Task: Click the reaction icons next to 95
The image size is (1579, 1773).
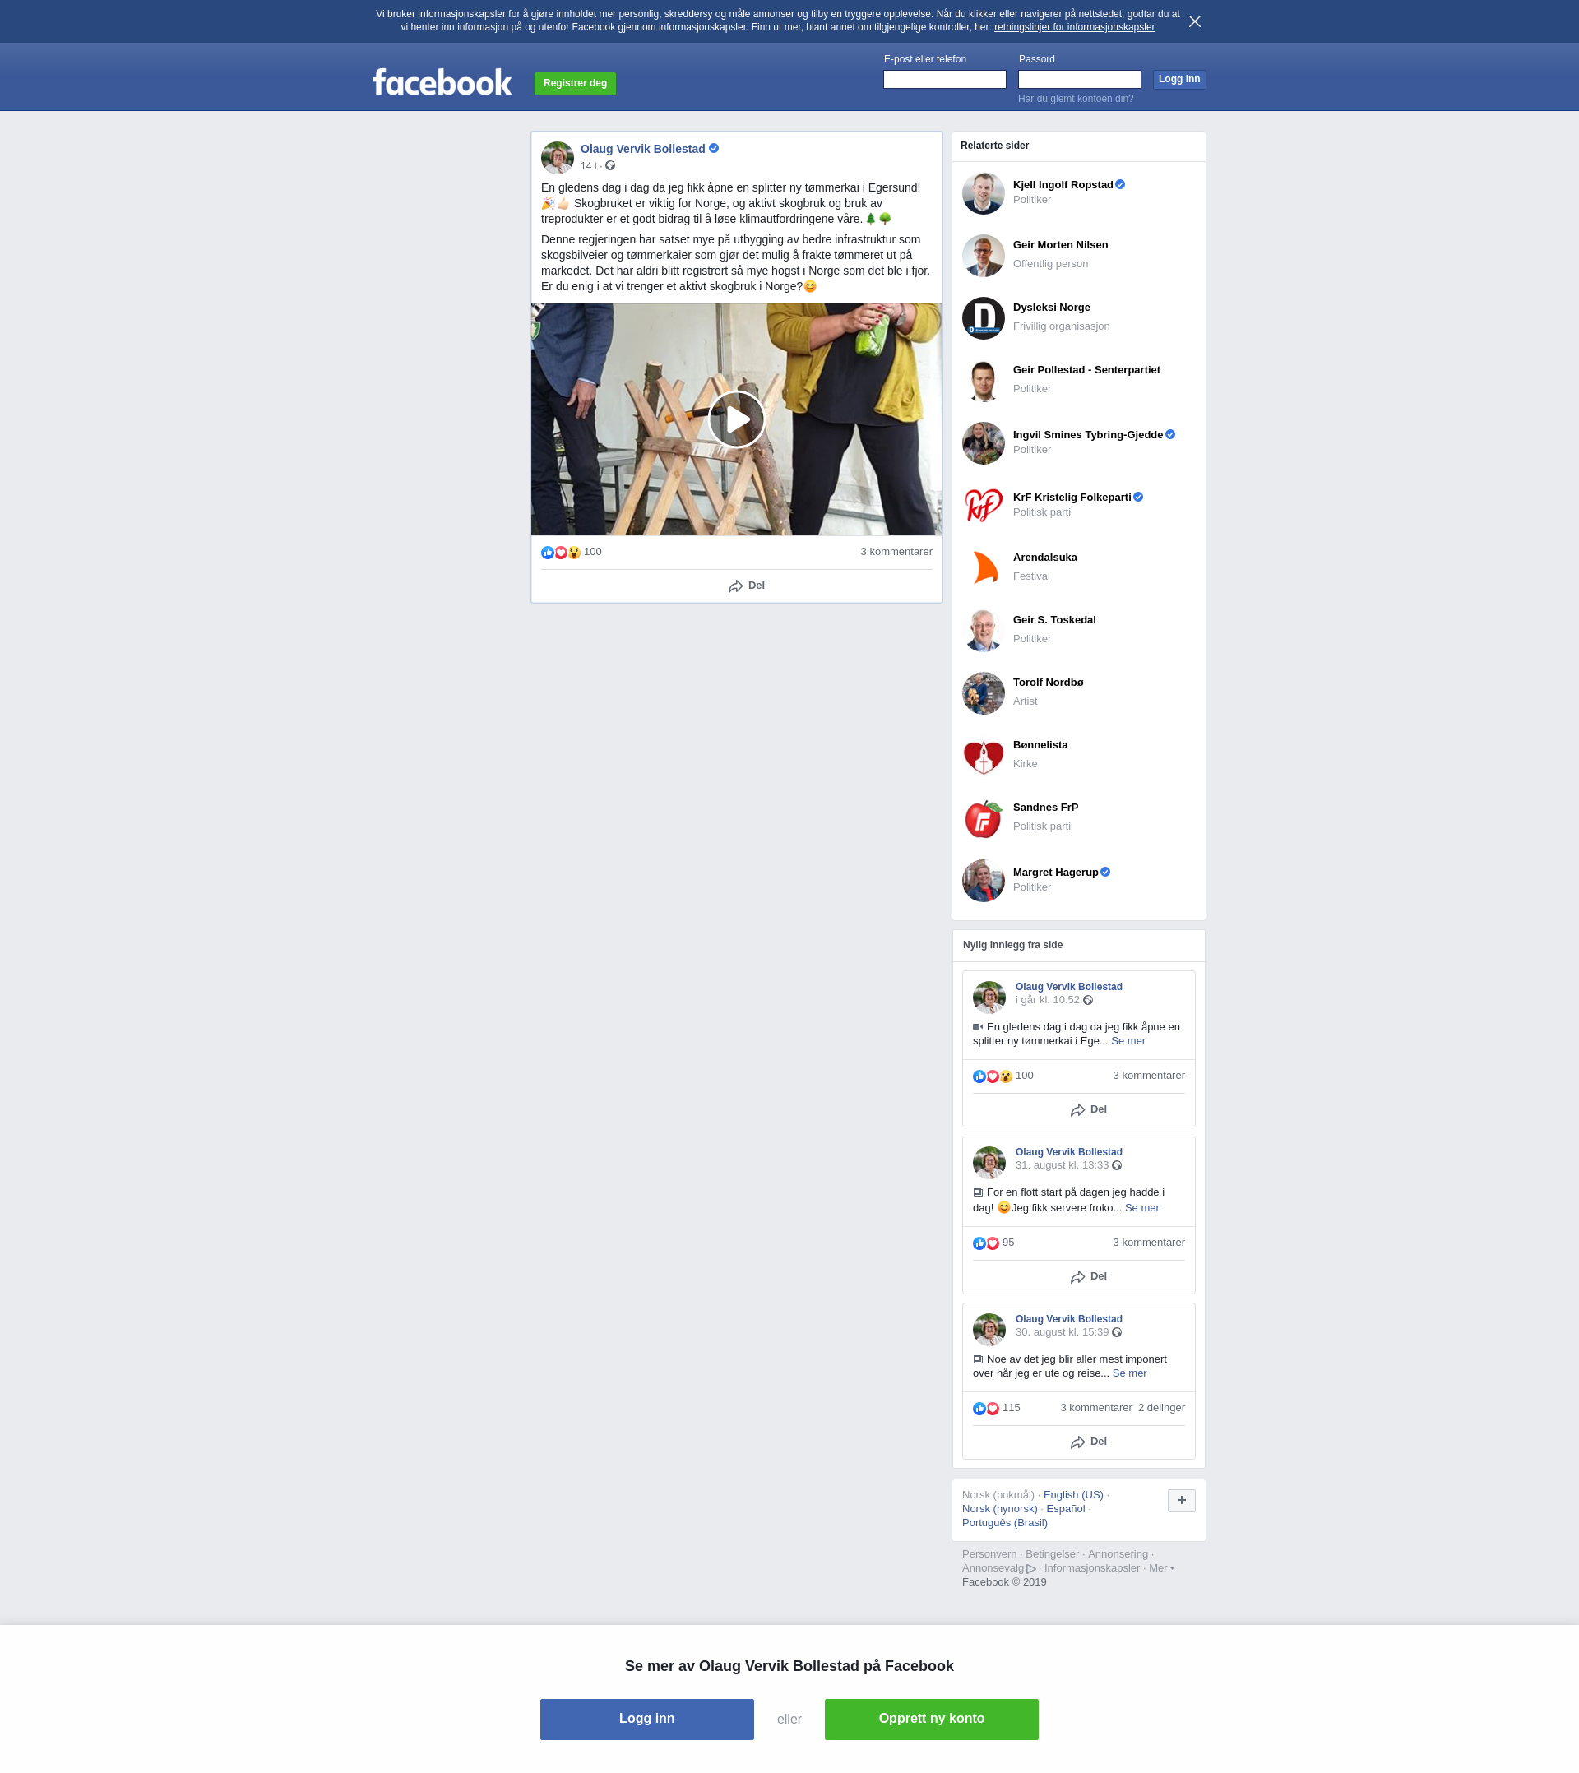Action: [x=985, y=1244]
